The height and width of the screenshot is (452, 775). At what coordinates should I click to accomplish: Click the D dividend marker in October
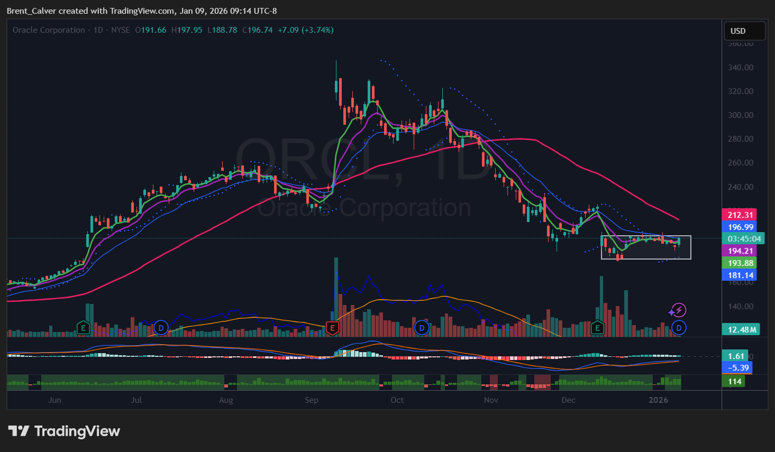point(422,328)
